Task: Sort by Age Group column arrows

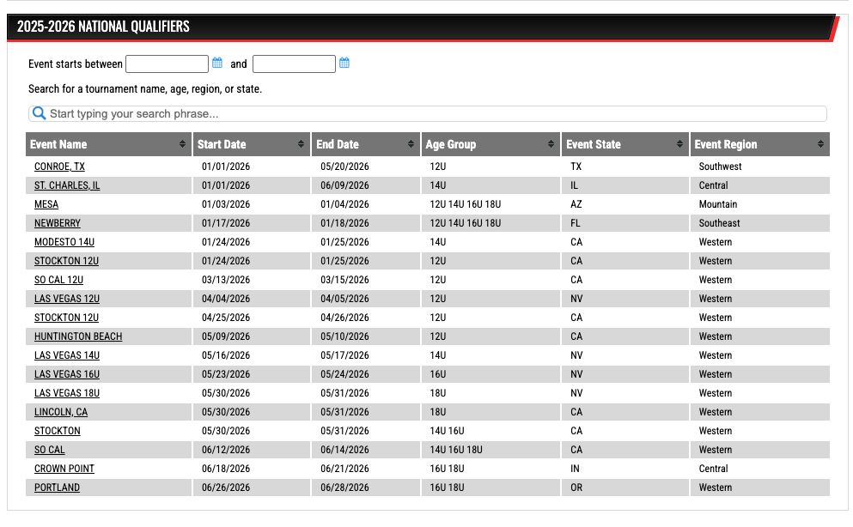Action: tap(551, 144)
